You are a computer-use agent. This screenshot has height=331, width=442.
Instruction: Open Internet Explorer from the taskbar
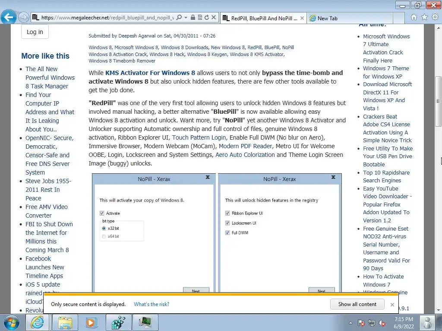tap(37, 322)
